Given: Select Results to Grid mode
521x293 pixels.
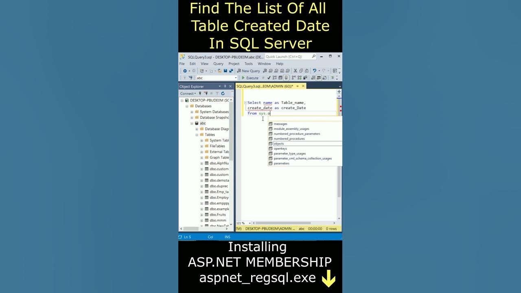Looking at the screenshot, I should (319, 78).
